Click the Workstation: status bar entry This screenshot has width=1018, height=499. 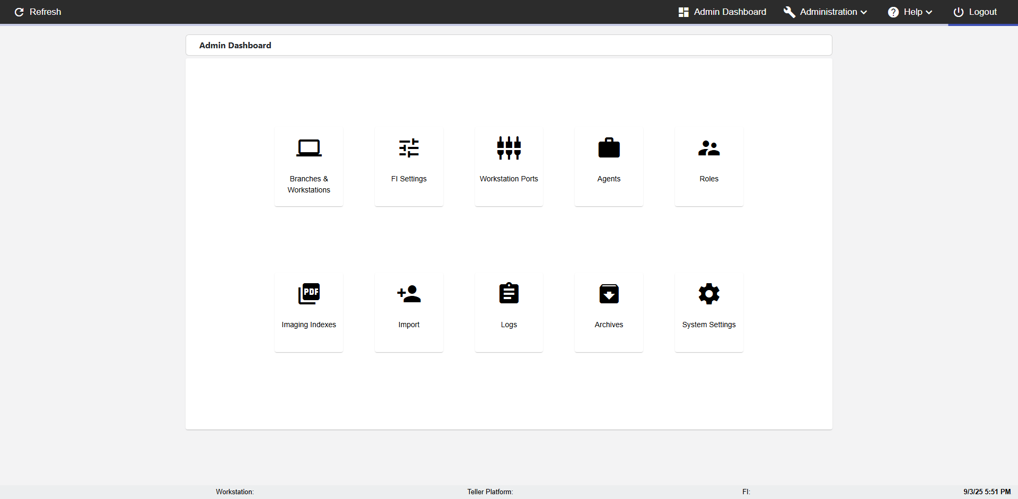pos(235,492)
